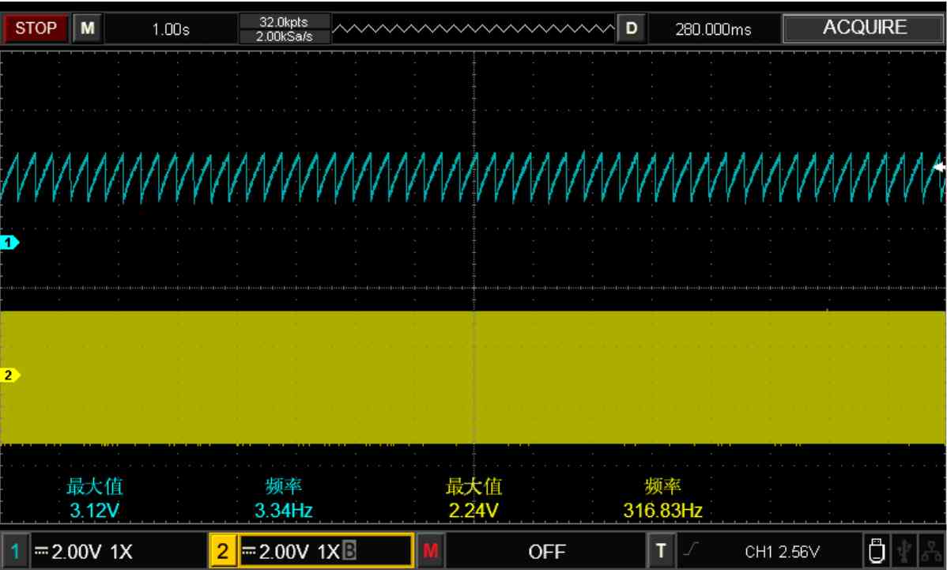Click the math OFF status label
Screen dimensions: 947x570
pos(546,551)
